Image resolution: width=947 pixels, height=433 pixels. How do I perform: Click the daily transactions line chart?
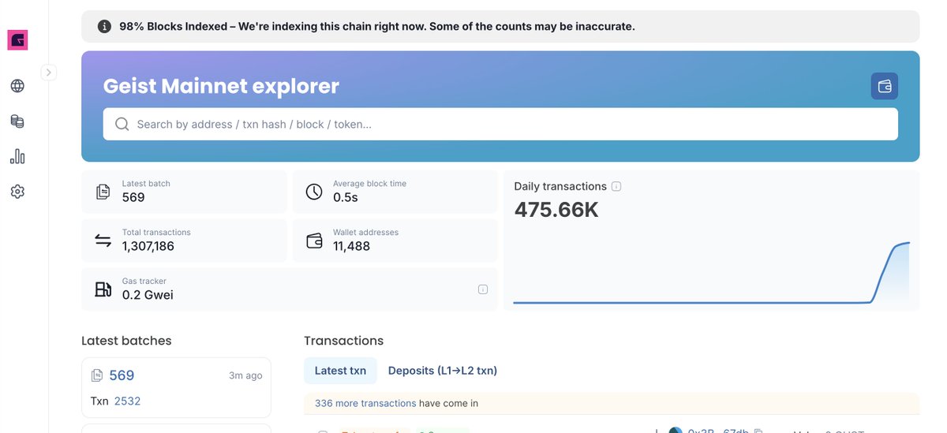coord(711,272)
